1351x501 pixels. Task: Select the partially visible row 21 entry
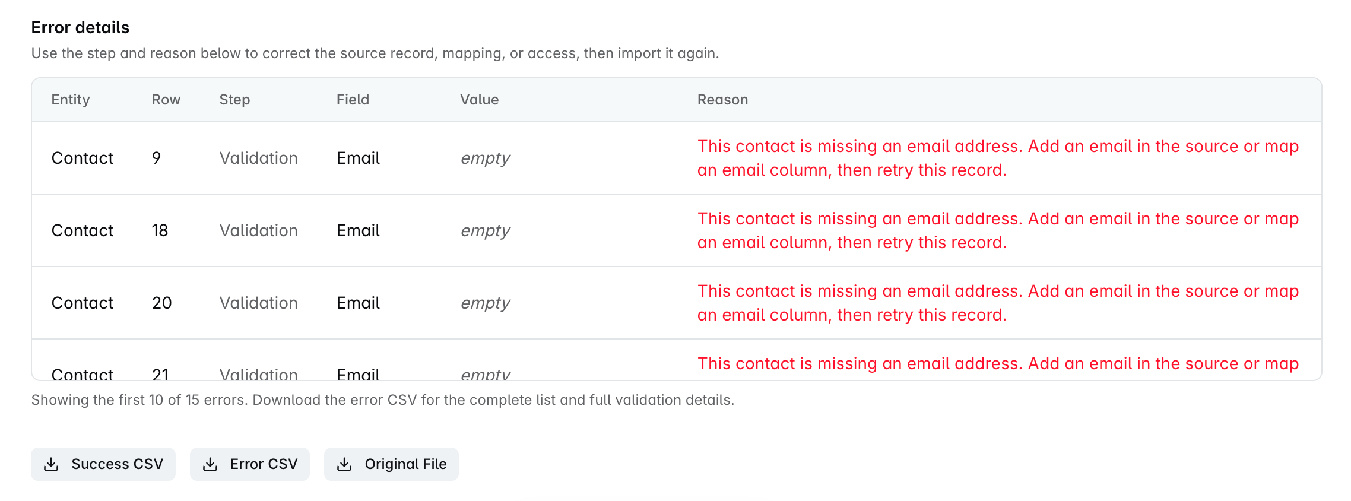(677, 360)
